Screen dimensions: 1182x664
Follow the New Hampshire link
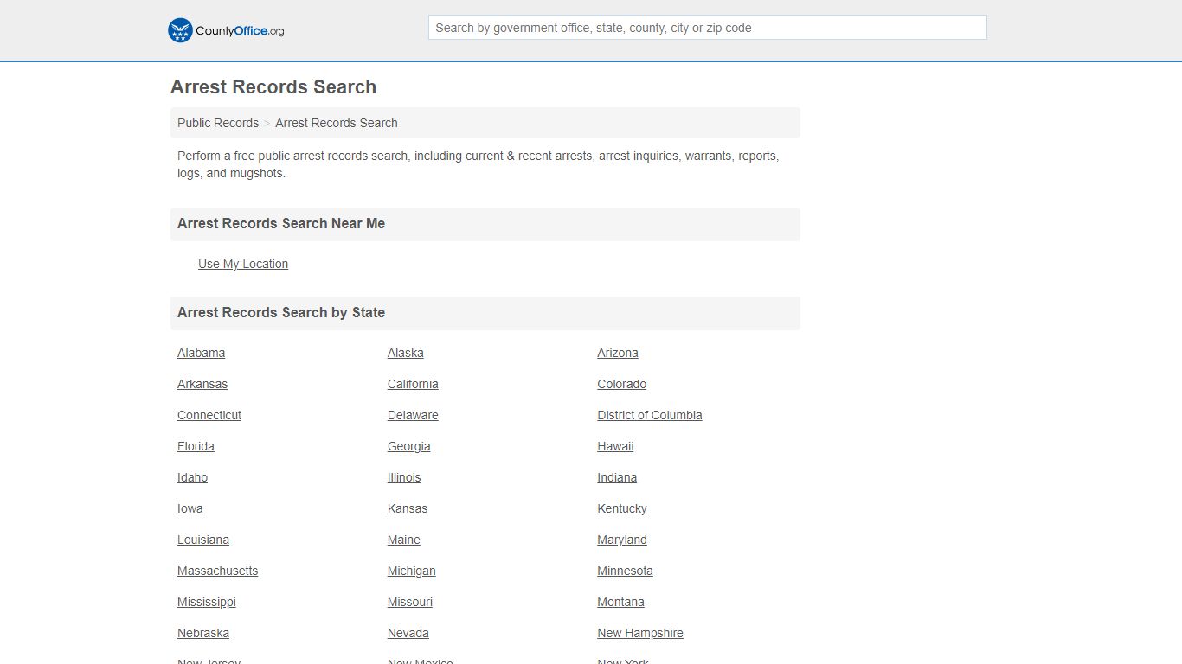coord(640,633)
